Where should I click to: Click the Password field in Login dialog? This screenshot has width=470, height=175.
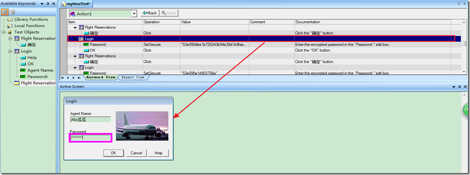tap(90, 138)
